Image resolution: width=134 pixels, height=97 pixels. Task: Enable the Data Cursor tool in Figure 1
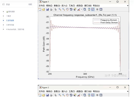(75, 9)
